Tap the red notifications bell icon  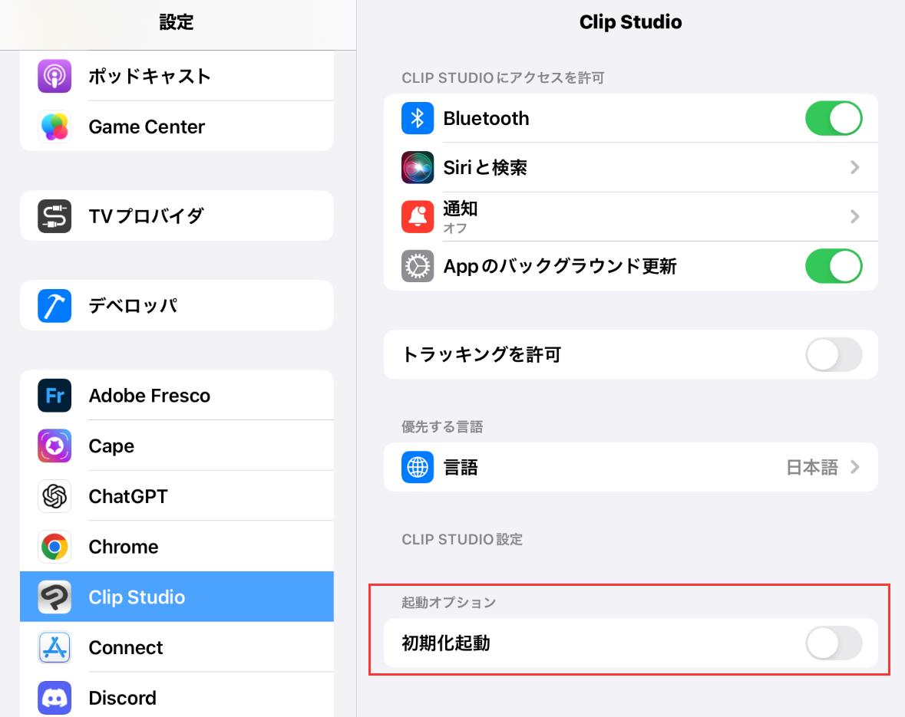point(418,217)
